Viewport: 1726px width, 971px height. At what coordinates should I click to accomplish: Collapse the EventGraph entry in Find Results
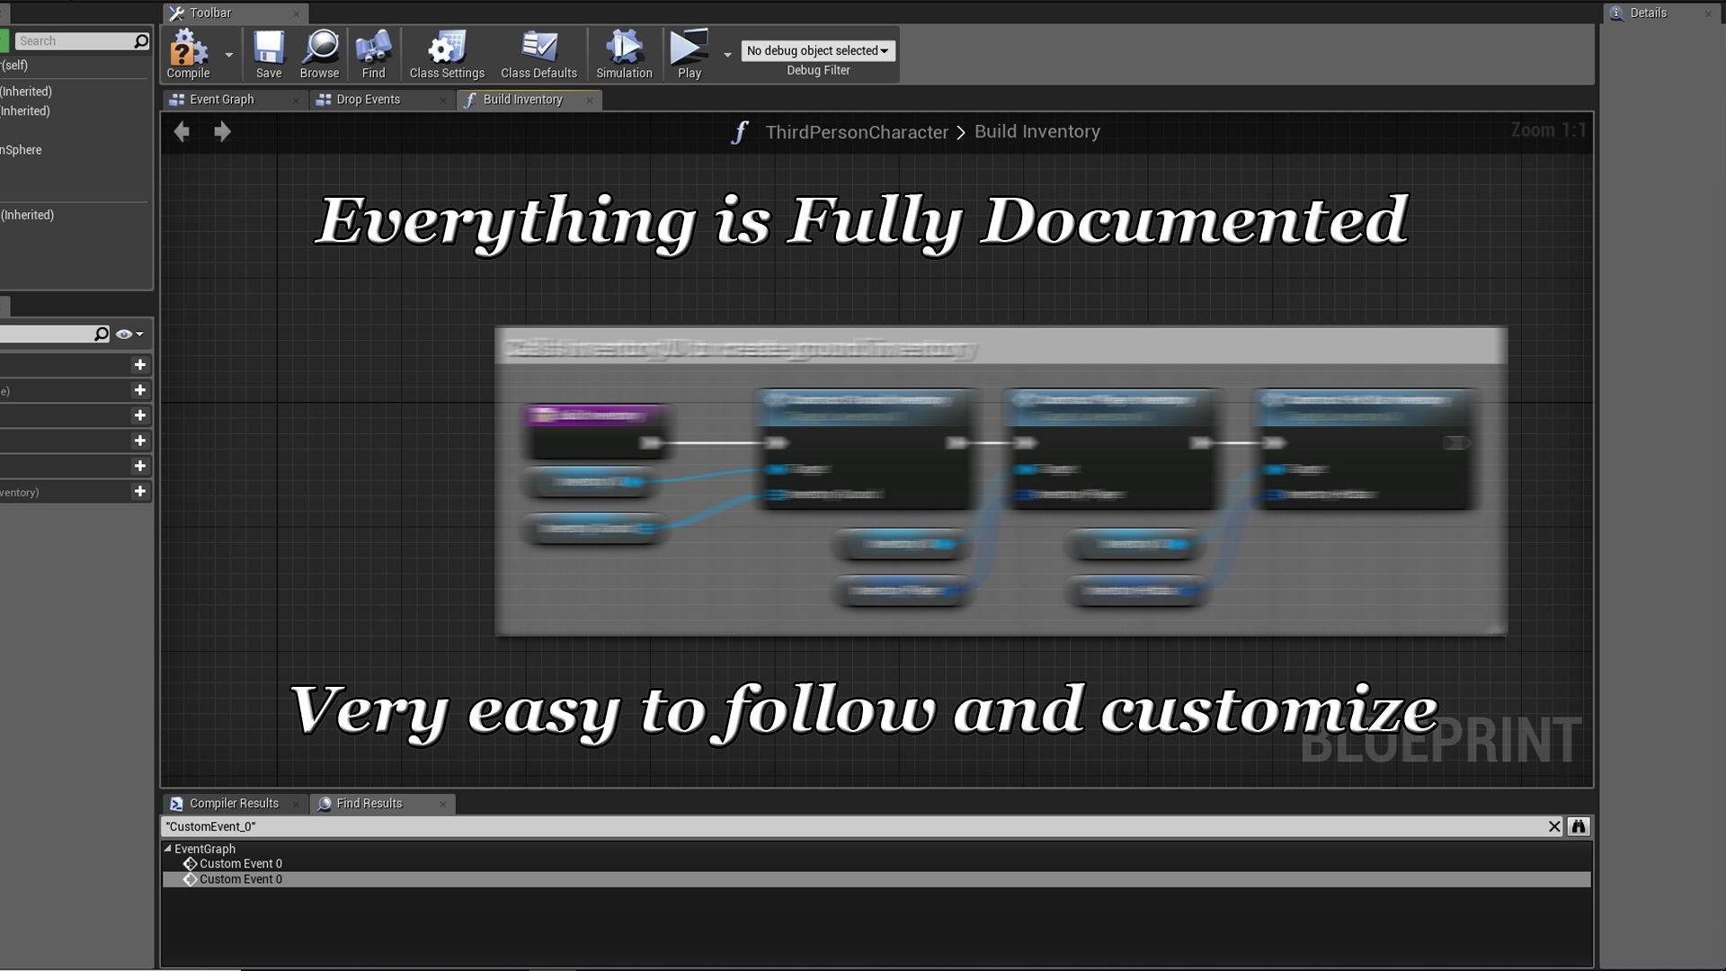(x=168, y=848)
